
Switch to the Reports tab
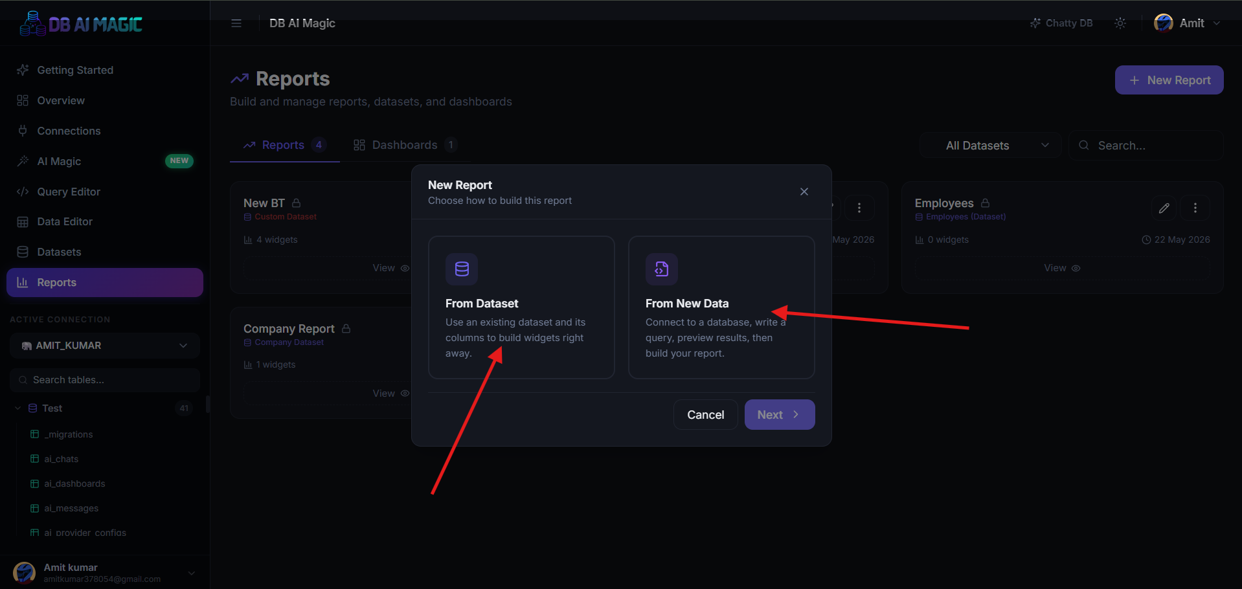[x=284, y=145]
